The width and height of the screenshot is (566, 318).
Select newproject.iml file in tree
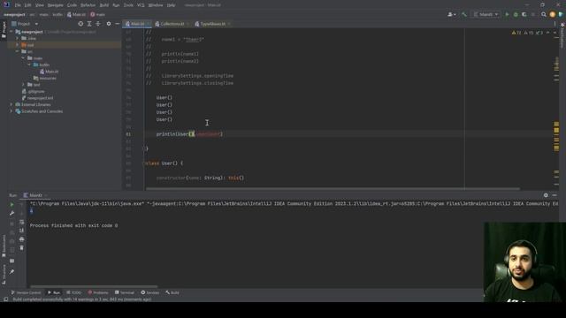(37, 98)
